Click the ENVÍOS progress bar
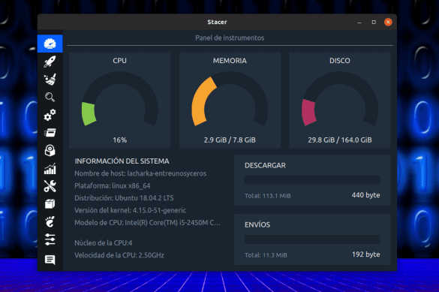The width and height of the screenshot is (439, 292). [312, 239]
